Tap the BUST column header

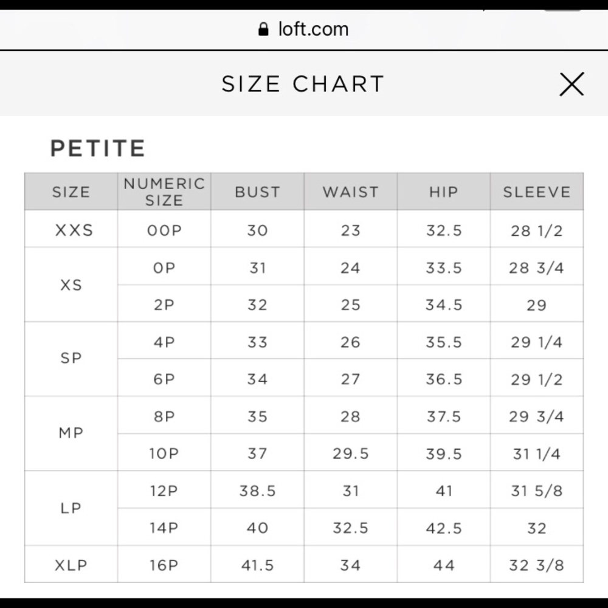tap(257, 192)
